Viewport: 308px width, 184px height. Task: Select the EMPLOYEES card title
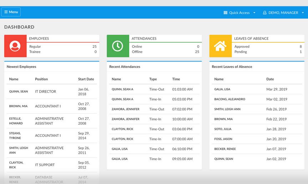tap(39, 38)
